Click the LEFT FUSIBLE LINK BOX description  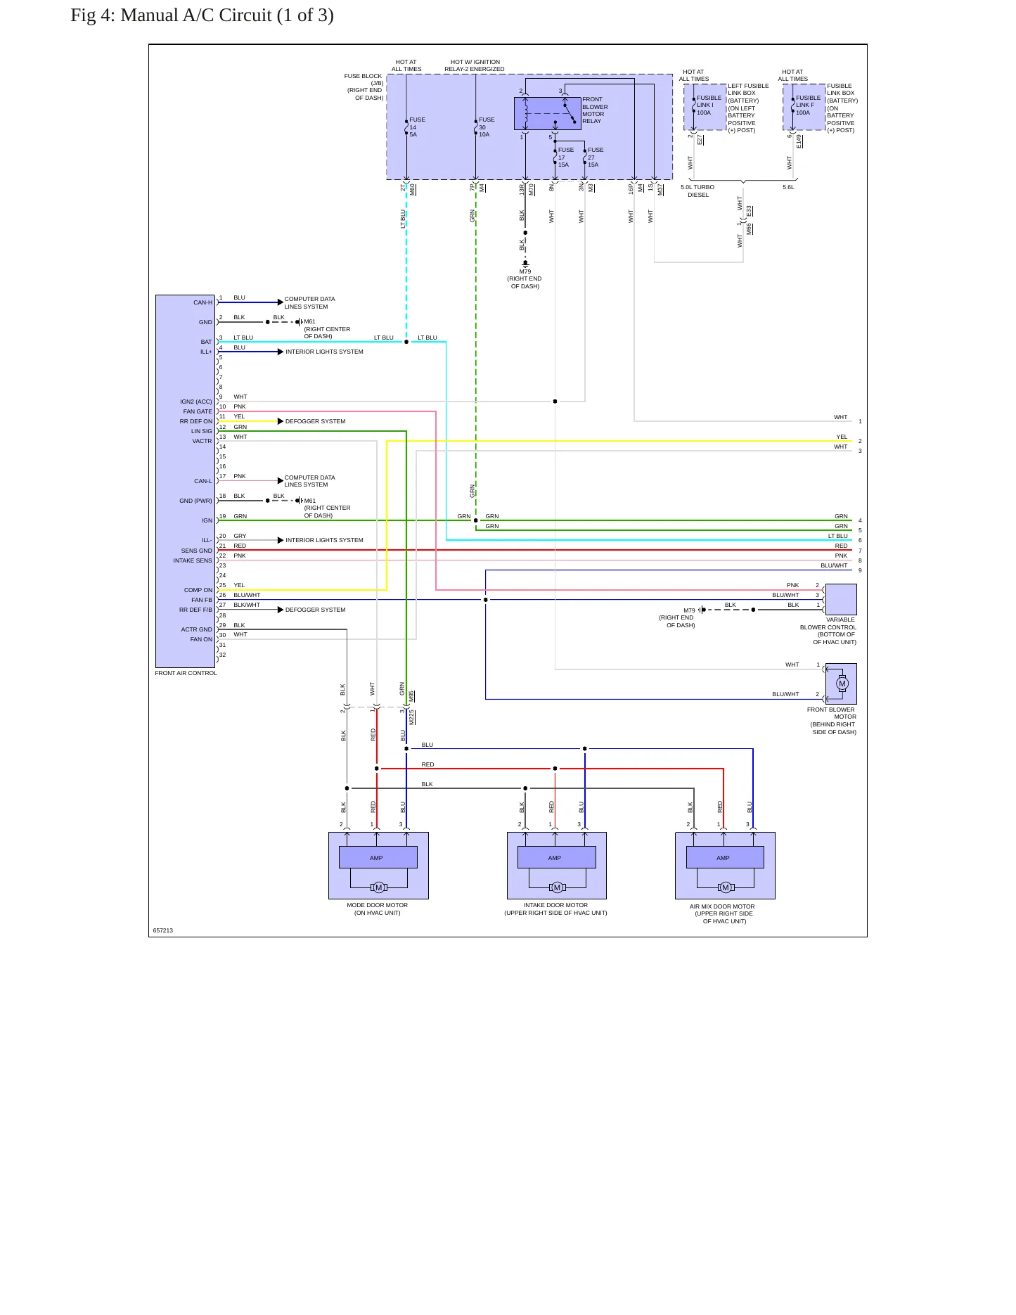point(747,108)
